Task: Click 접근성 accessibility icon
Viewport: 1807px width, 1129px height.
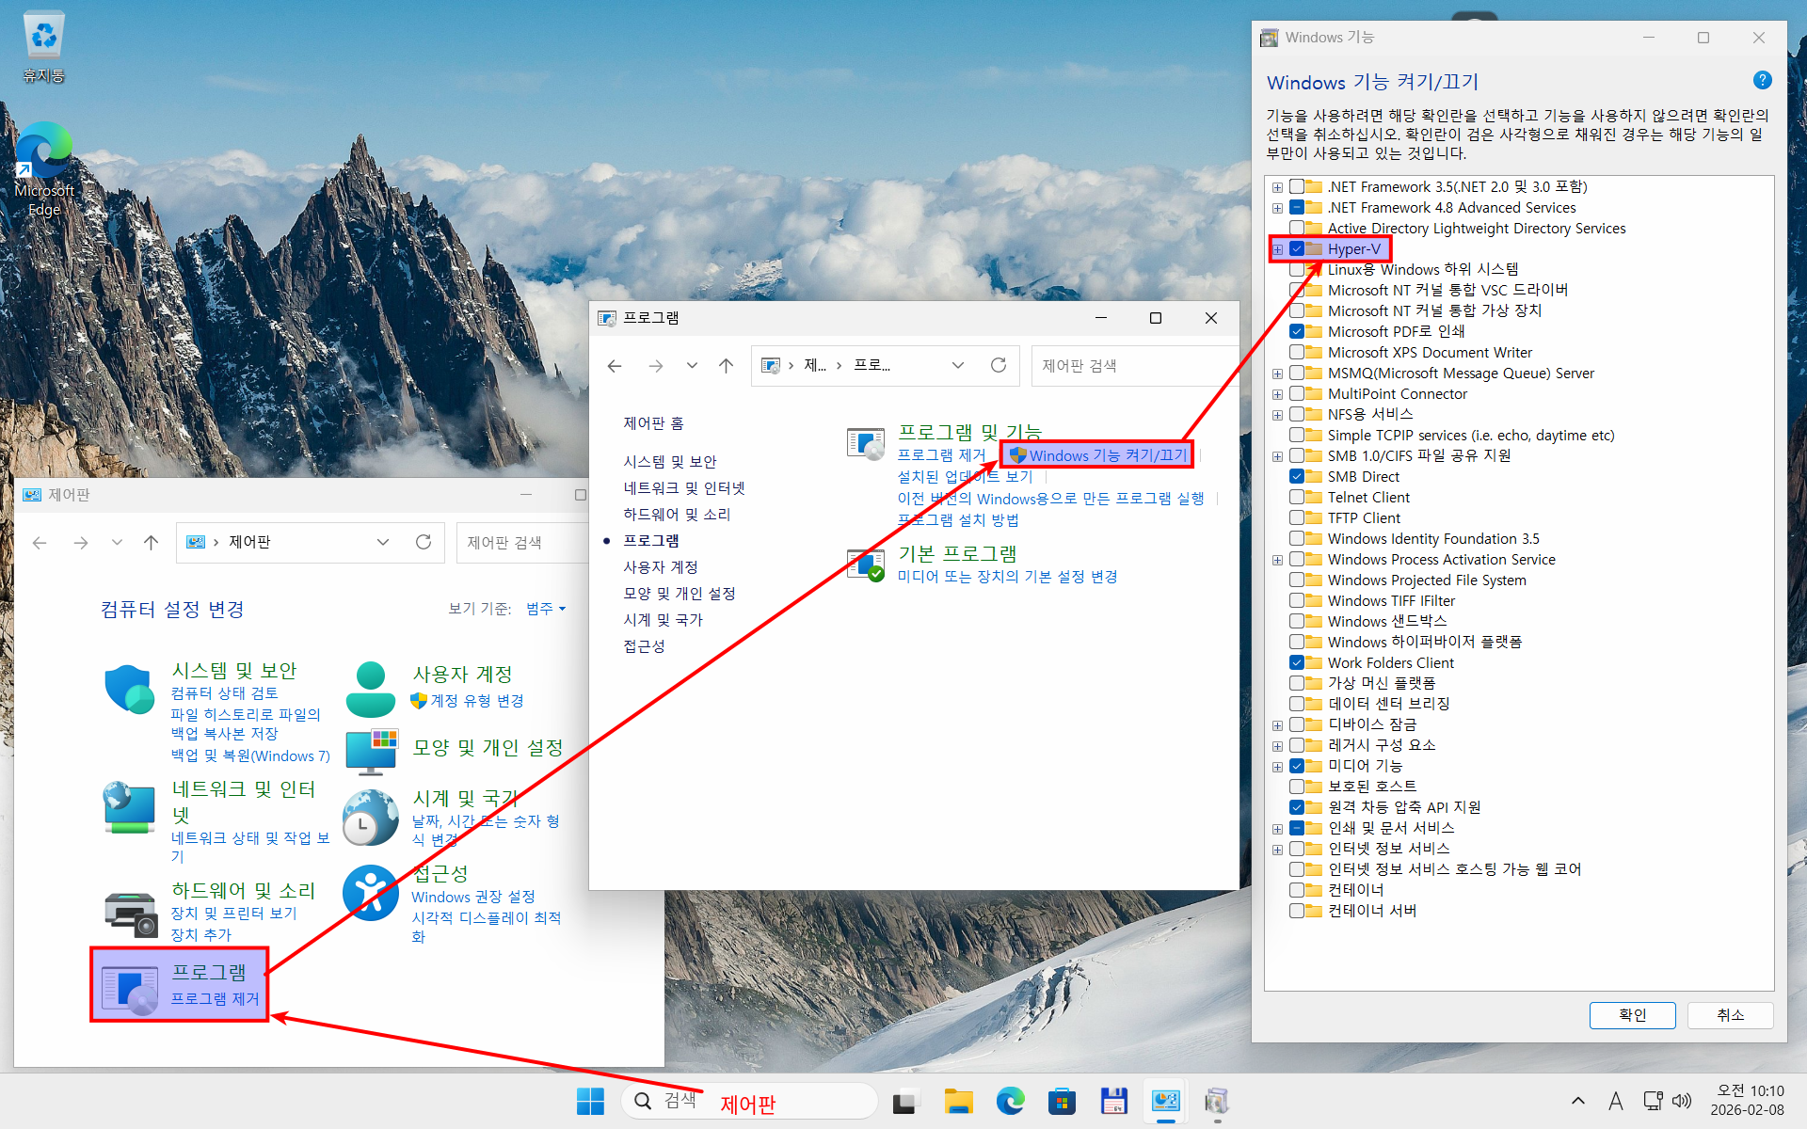Action: (371, 893)
